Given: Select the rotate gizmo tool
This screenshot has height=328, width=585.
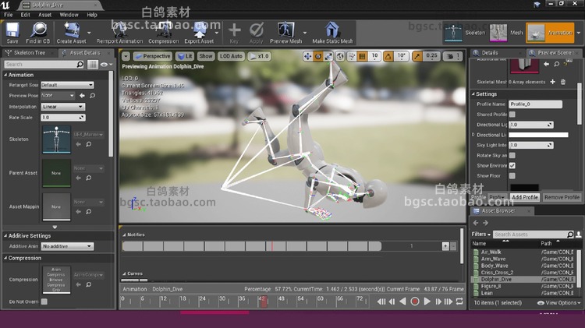Looking at the screenshot, I should (x=318, y=56).
